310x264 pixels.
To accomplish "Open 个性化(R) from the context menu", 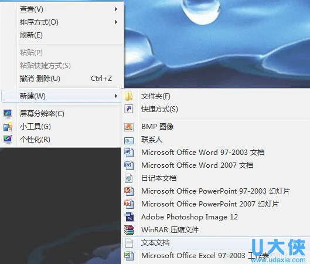I will 61,140.
